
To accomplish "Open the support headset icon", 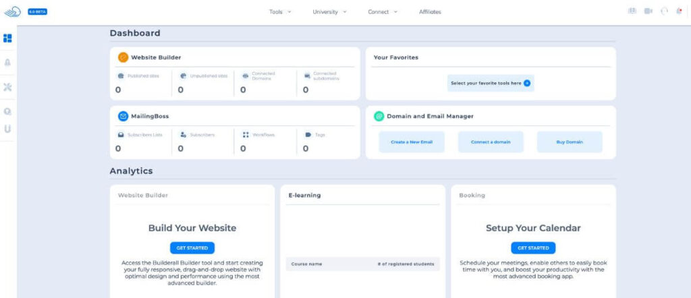I will coord(664,11).
